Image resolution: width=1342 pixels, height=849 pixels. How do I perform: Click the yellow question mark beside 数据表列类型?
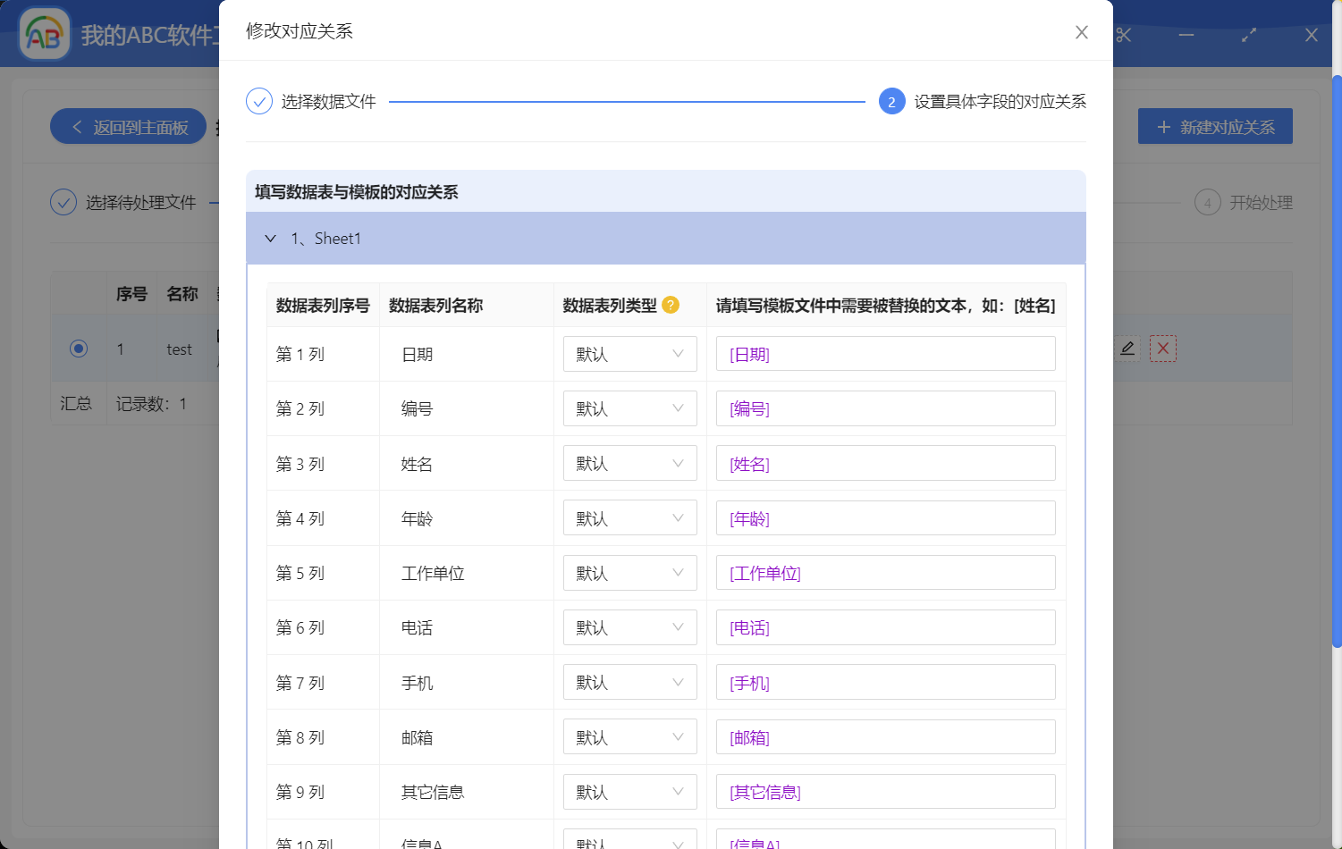point(671,305)
